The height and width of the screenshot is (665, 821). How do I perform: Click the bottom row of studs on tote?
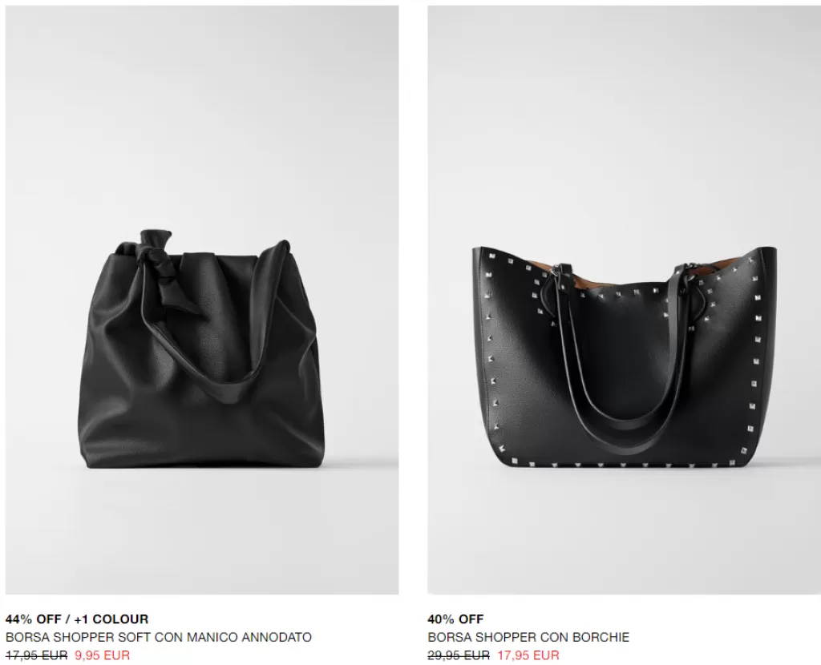[623, 463]
